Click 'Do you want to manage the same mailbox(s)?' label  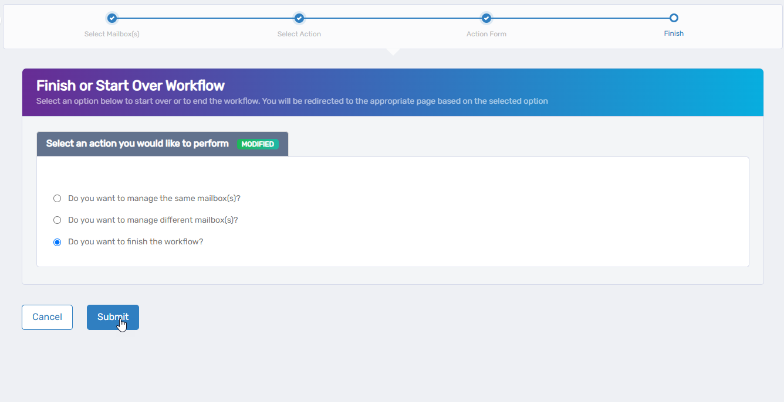[x=154, y=199]
